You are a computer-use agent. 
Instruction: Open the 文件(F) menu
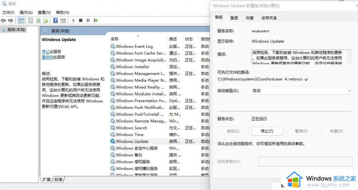(8, 13)
